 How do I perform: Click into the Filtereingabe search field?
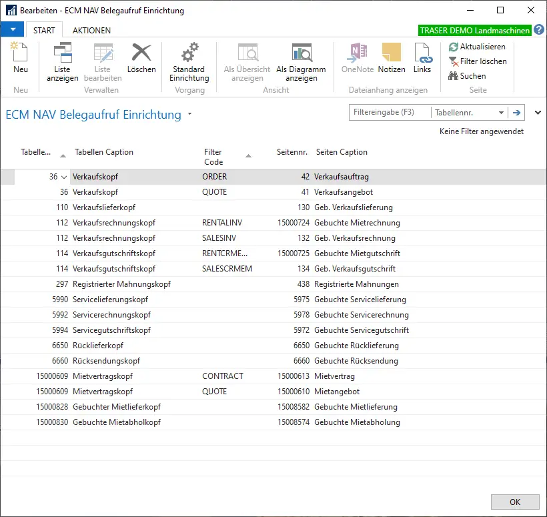coord(390,113)
